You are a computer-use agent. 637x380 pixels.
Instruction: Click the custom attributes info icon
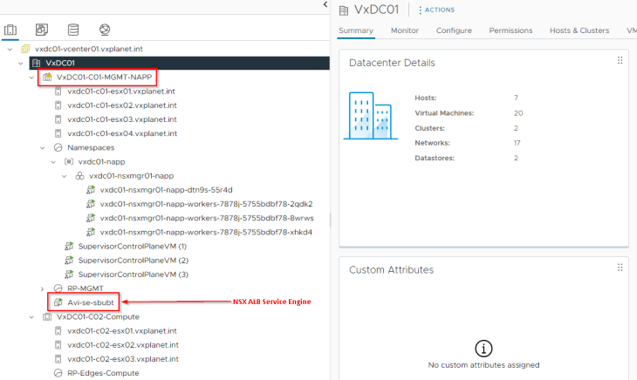(x=483, y=349)
